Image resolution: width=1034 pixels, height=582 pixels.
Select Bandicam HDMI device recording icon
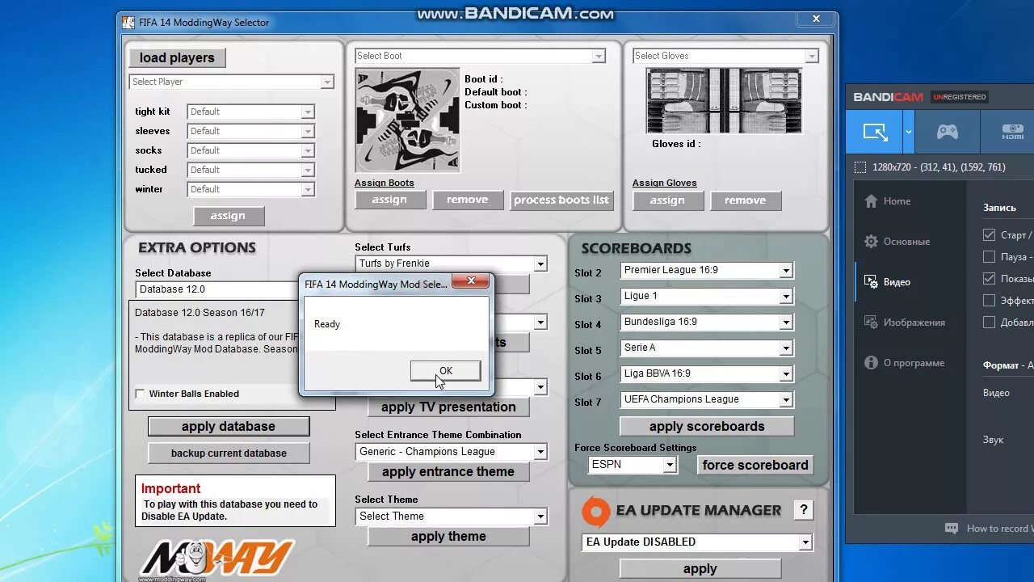pyautogui.click(x=1012, y=132)
